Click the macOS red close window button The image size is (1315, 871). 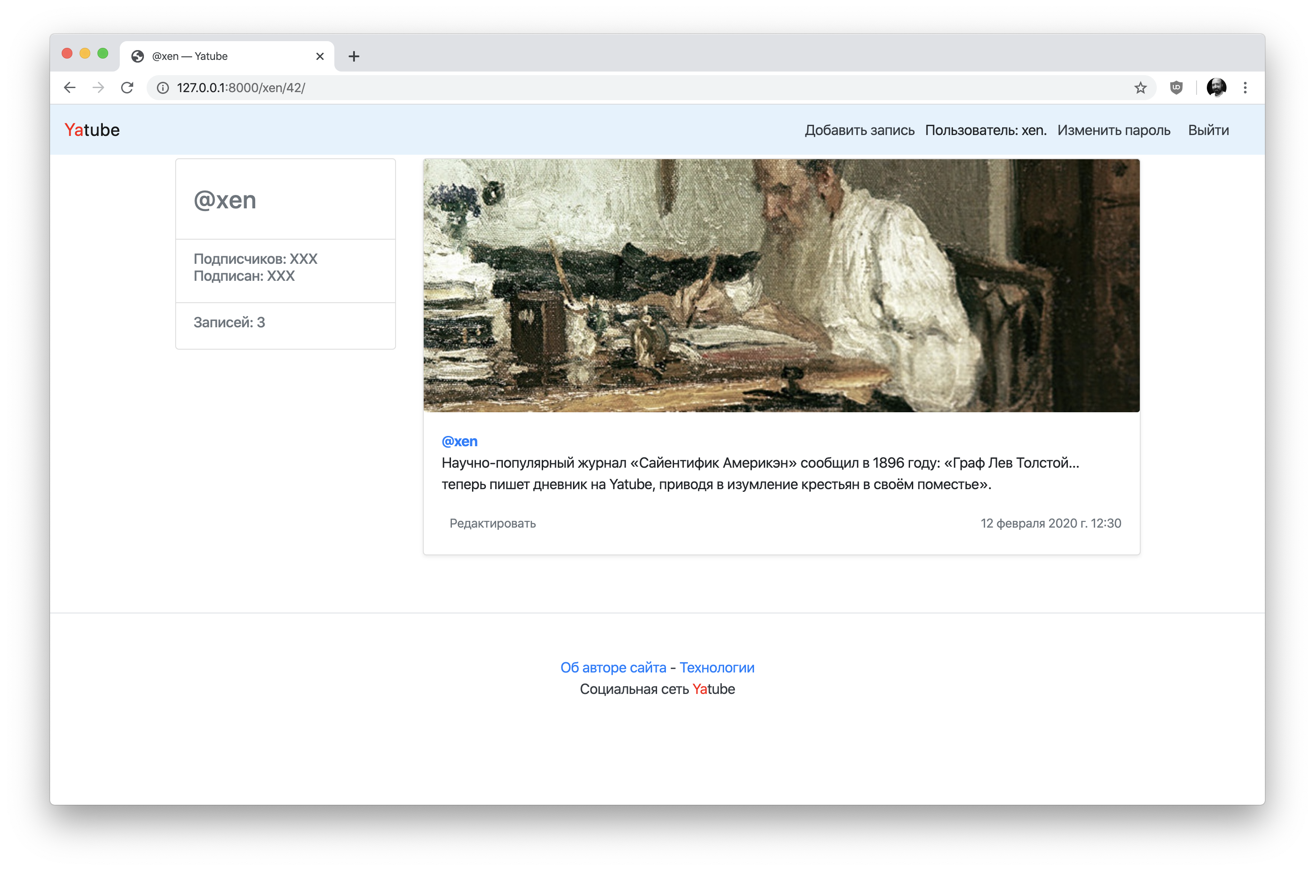click(67, 53)
